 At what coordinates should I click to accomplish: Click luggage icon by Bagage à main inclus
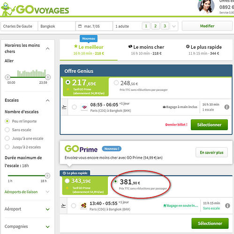pos(164,107)
